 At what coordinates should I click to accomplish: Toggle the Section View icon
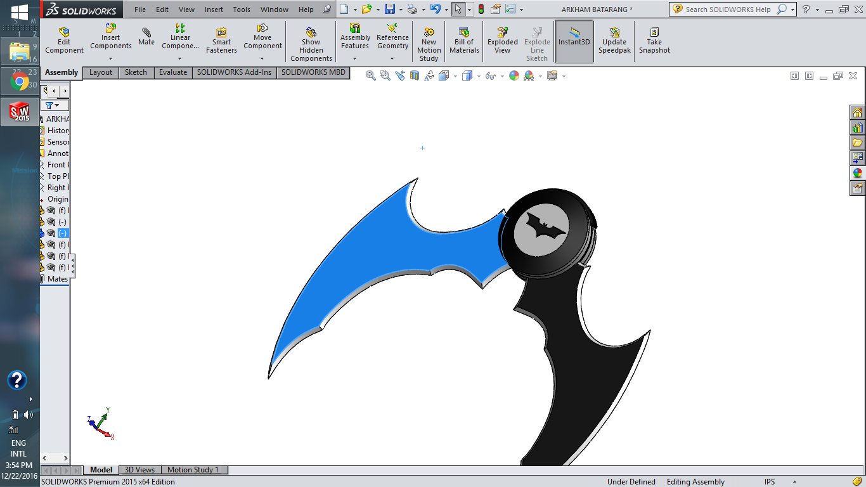coord(415,75)
